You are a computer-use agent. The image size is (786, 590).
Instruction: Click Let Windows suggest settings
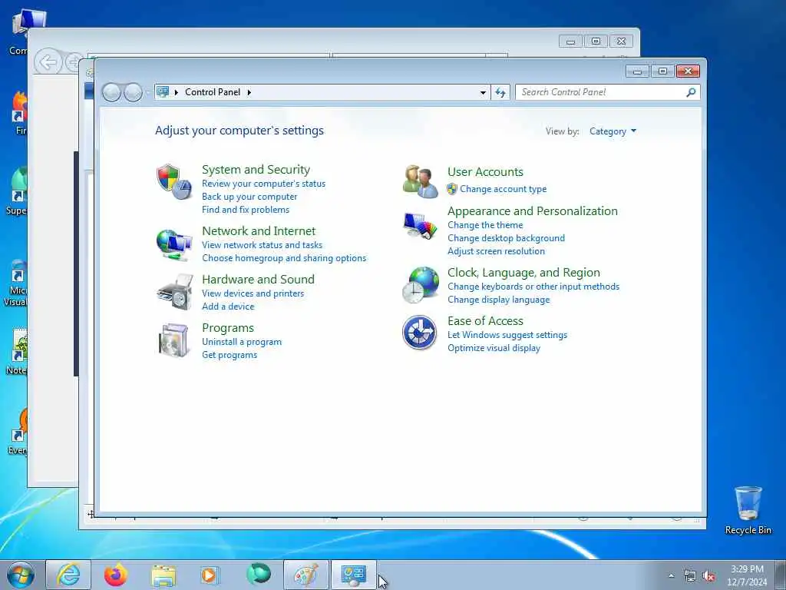pyautogui.click(x=507, y=335)
